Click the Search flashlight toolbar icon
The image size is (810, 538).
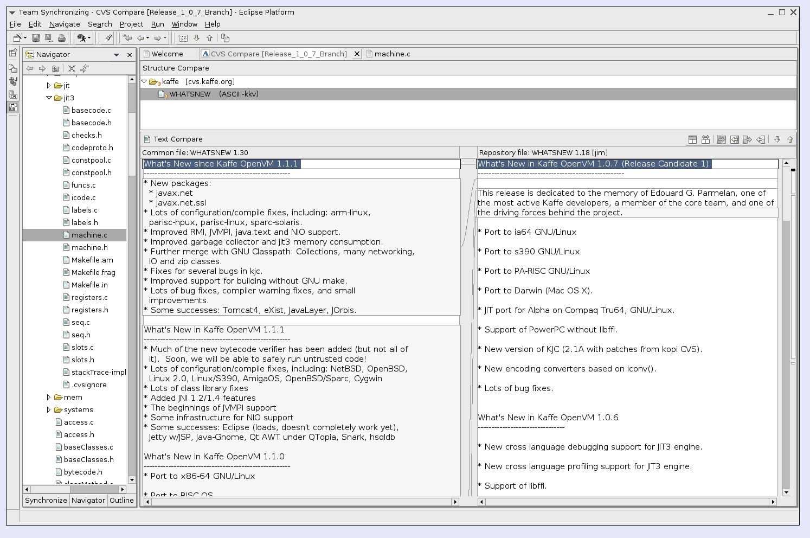108,38
